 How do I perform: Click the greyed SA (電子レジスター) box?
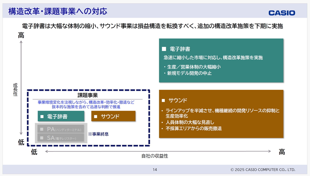tap(61, 138)
